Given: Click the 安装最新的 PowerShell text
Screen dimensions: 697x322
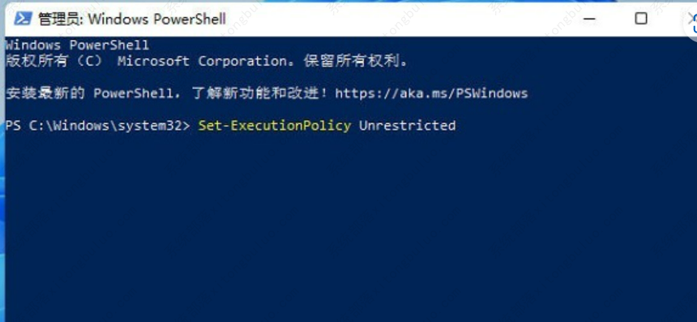Looking at the screenshot, I should tap(92, 93).
